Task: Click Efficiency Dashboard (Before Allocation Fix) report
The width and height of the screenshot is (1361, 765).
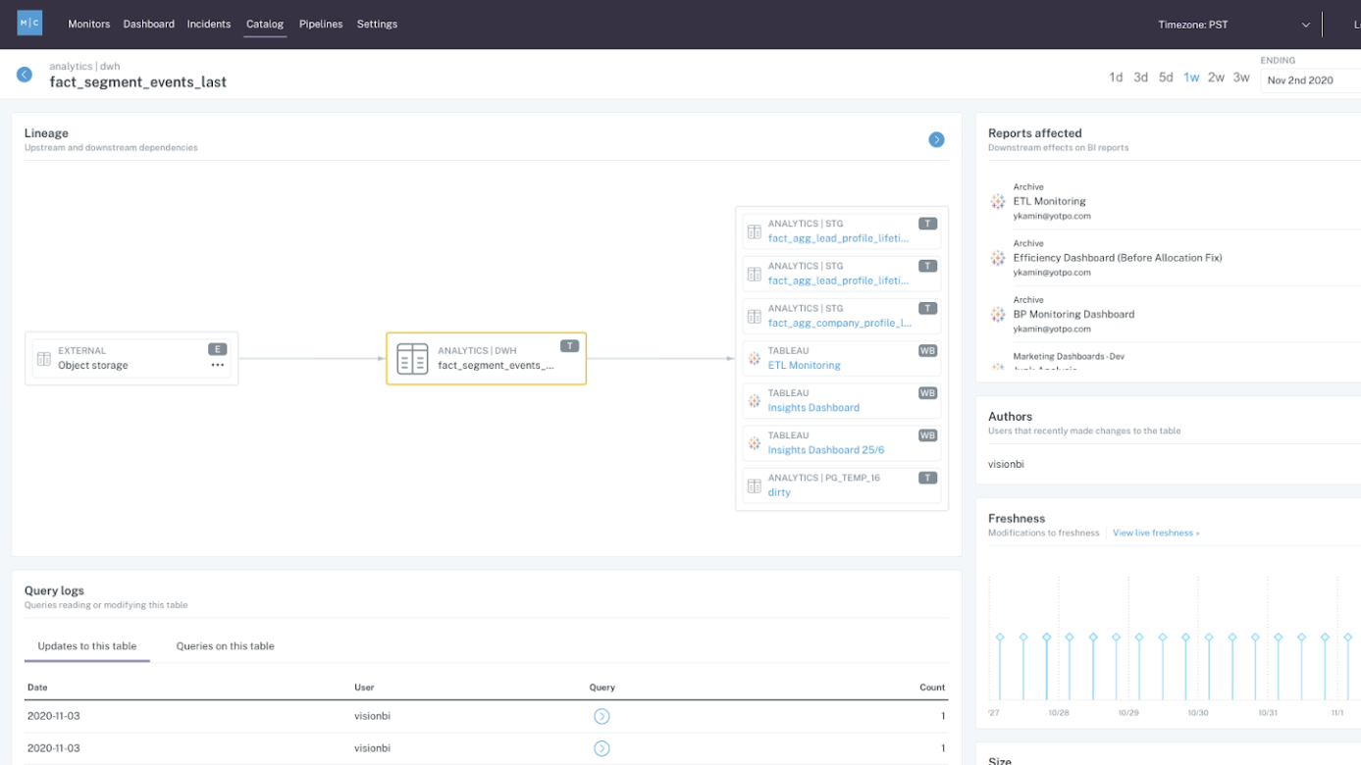Action: [1118, 258]
